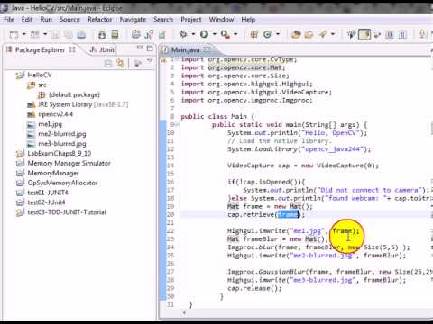Open the File menu

(x=9, y=20)
